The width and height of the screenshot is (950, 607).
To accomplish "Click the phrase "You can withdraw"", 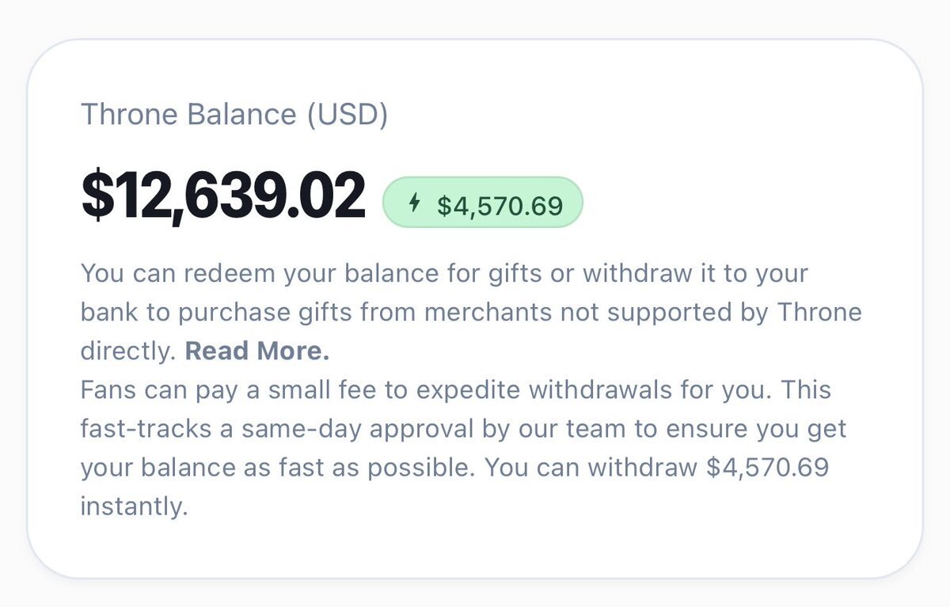I will click(x=591, y=467).
